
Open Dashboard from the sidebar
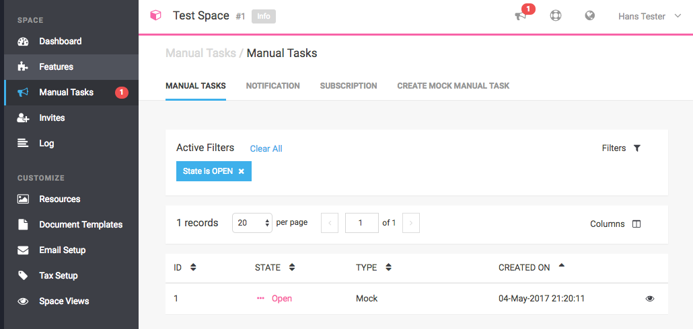pos(60,41)
